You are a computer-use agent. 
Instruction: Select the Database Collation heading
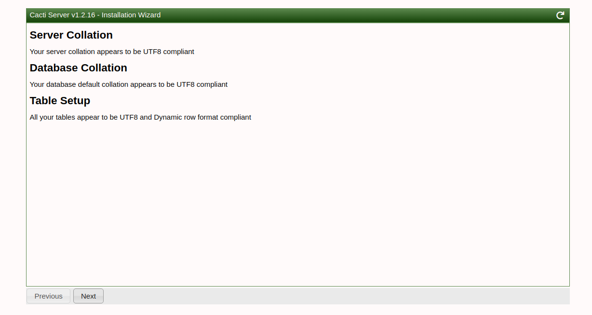(78, 68)
